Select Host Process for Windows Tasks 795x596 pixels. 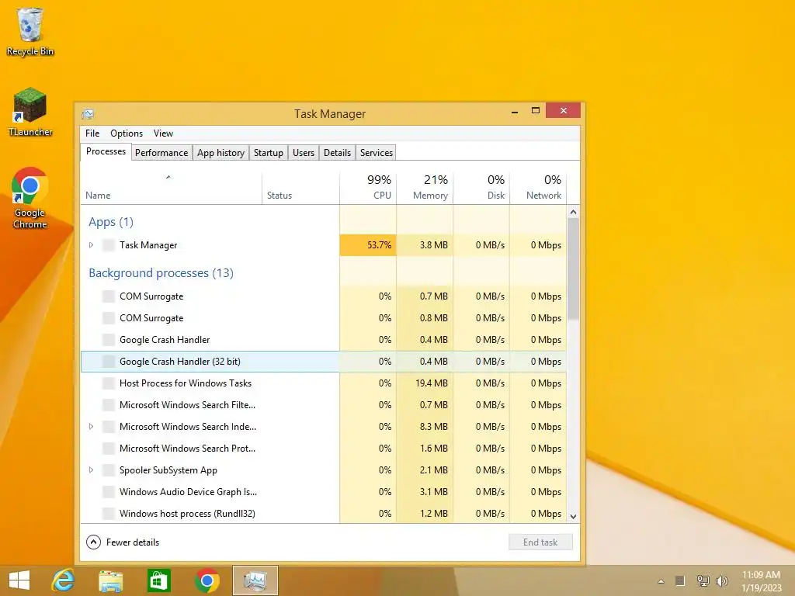pos(324,383)
